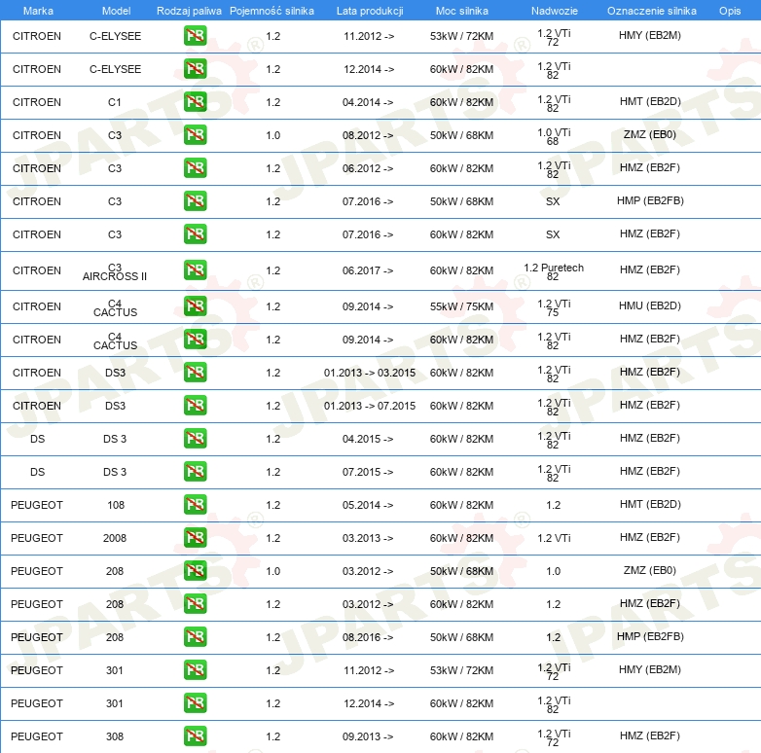This screenshot has height=753, width=761.
Task: Click the Lata produkcji column header
Action: [x=370, y=11]
